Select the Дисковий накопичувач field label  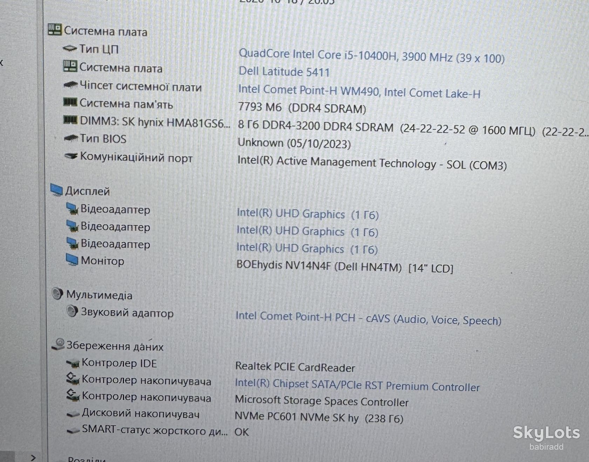[x=141, y=414]
